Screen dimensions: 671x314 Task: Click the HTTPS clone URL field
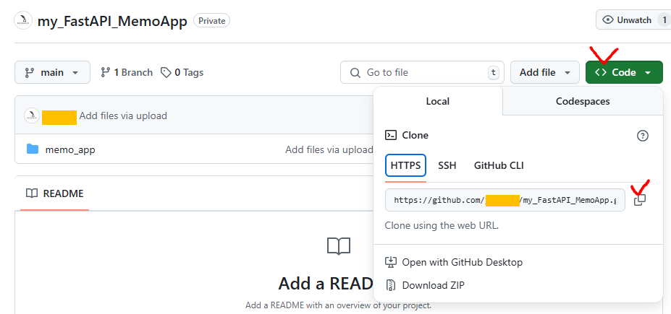pos(505,200)
